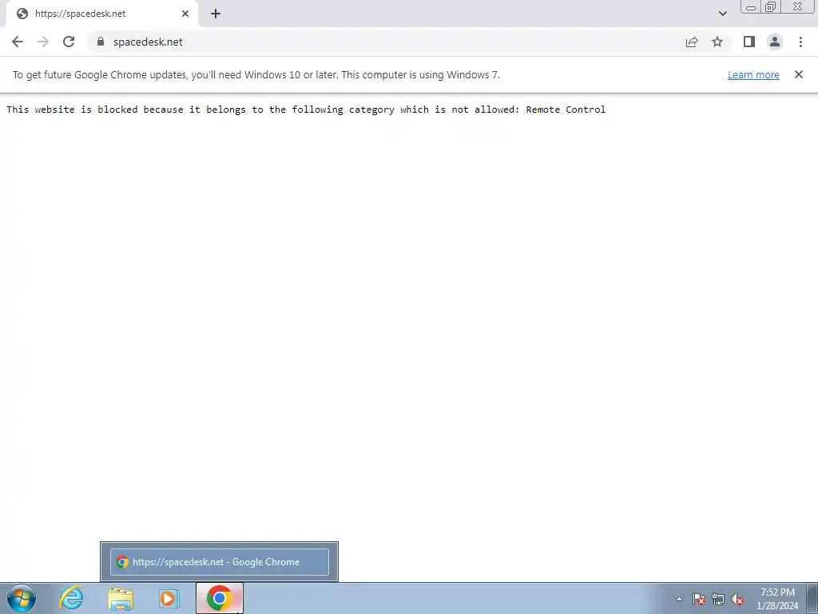
Task: Close the spacedesk.net tab
Action: click(x=185, y=14)
